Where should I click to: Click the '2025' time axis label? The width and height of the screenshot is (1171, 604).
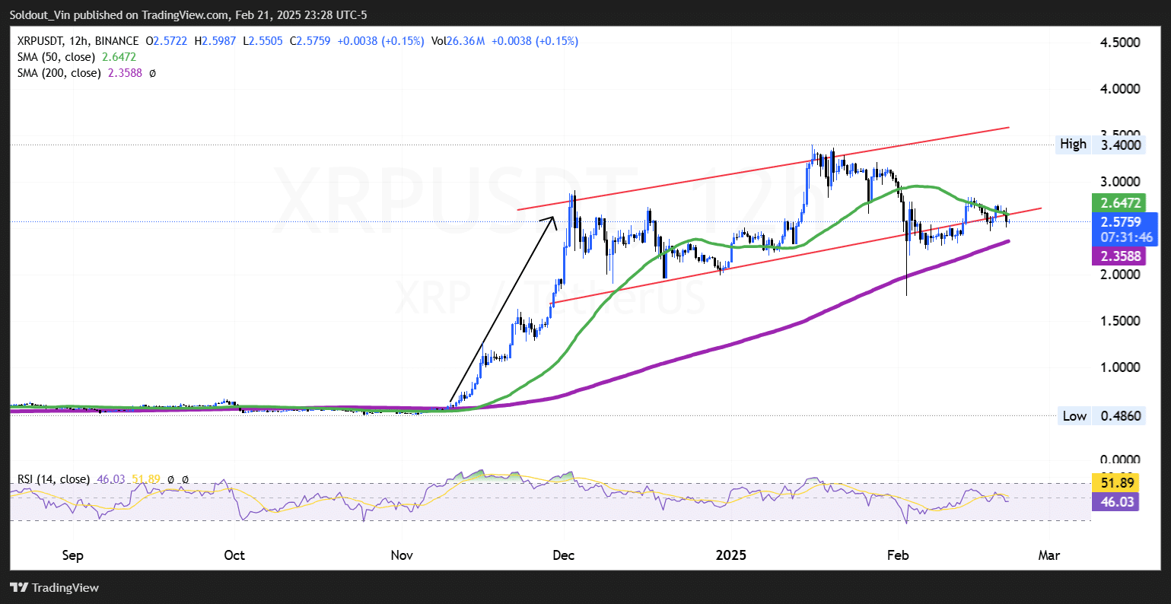730,555
